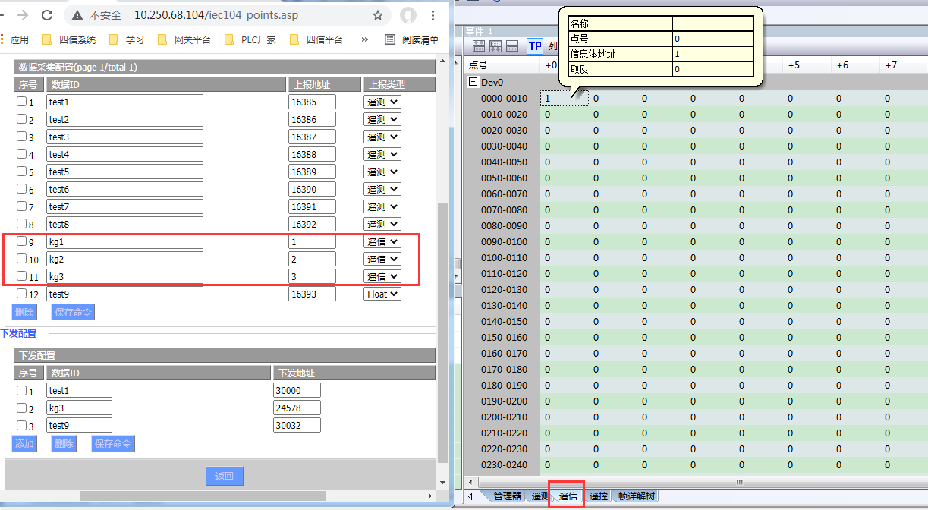The image size is (928, 510).
Task: Reload the iec104_points.asp page
Action: pyautogui.click(x=47, y=15)
